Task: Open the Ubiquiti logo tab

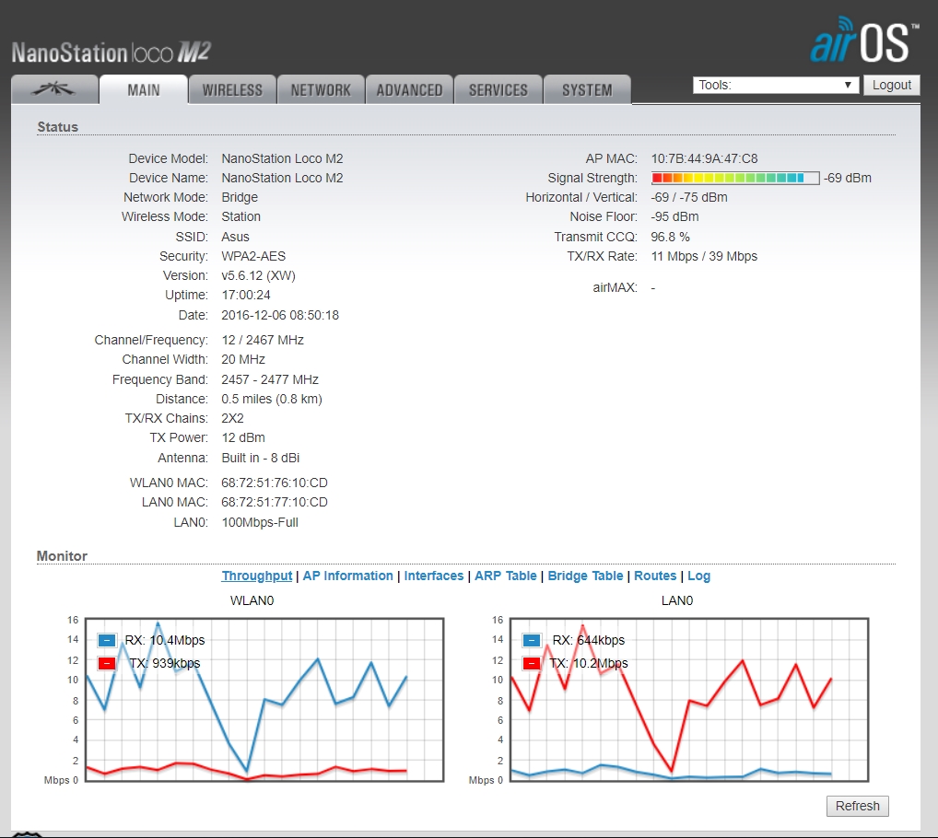Action: click(x=54, y=89)
